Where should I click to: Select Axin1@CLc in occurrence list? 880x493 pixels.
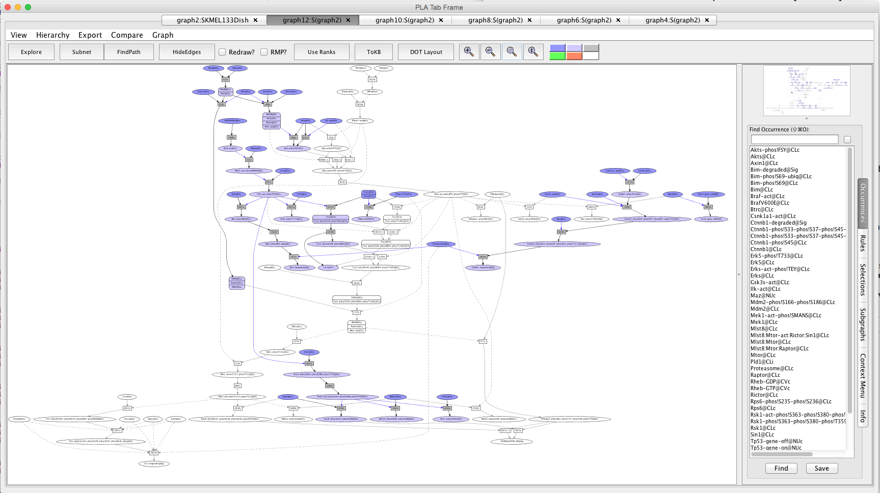click(x=764, y=163)
